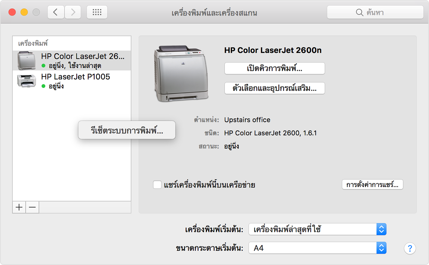
Task: Go back with the left arrow button
Action: pos(56,12)
